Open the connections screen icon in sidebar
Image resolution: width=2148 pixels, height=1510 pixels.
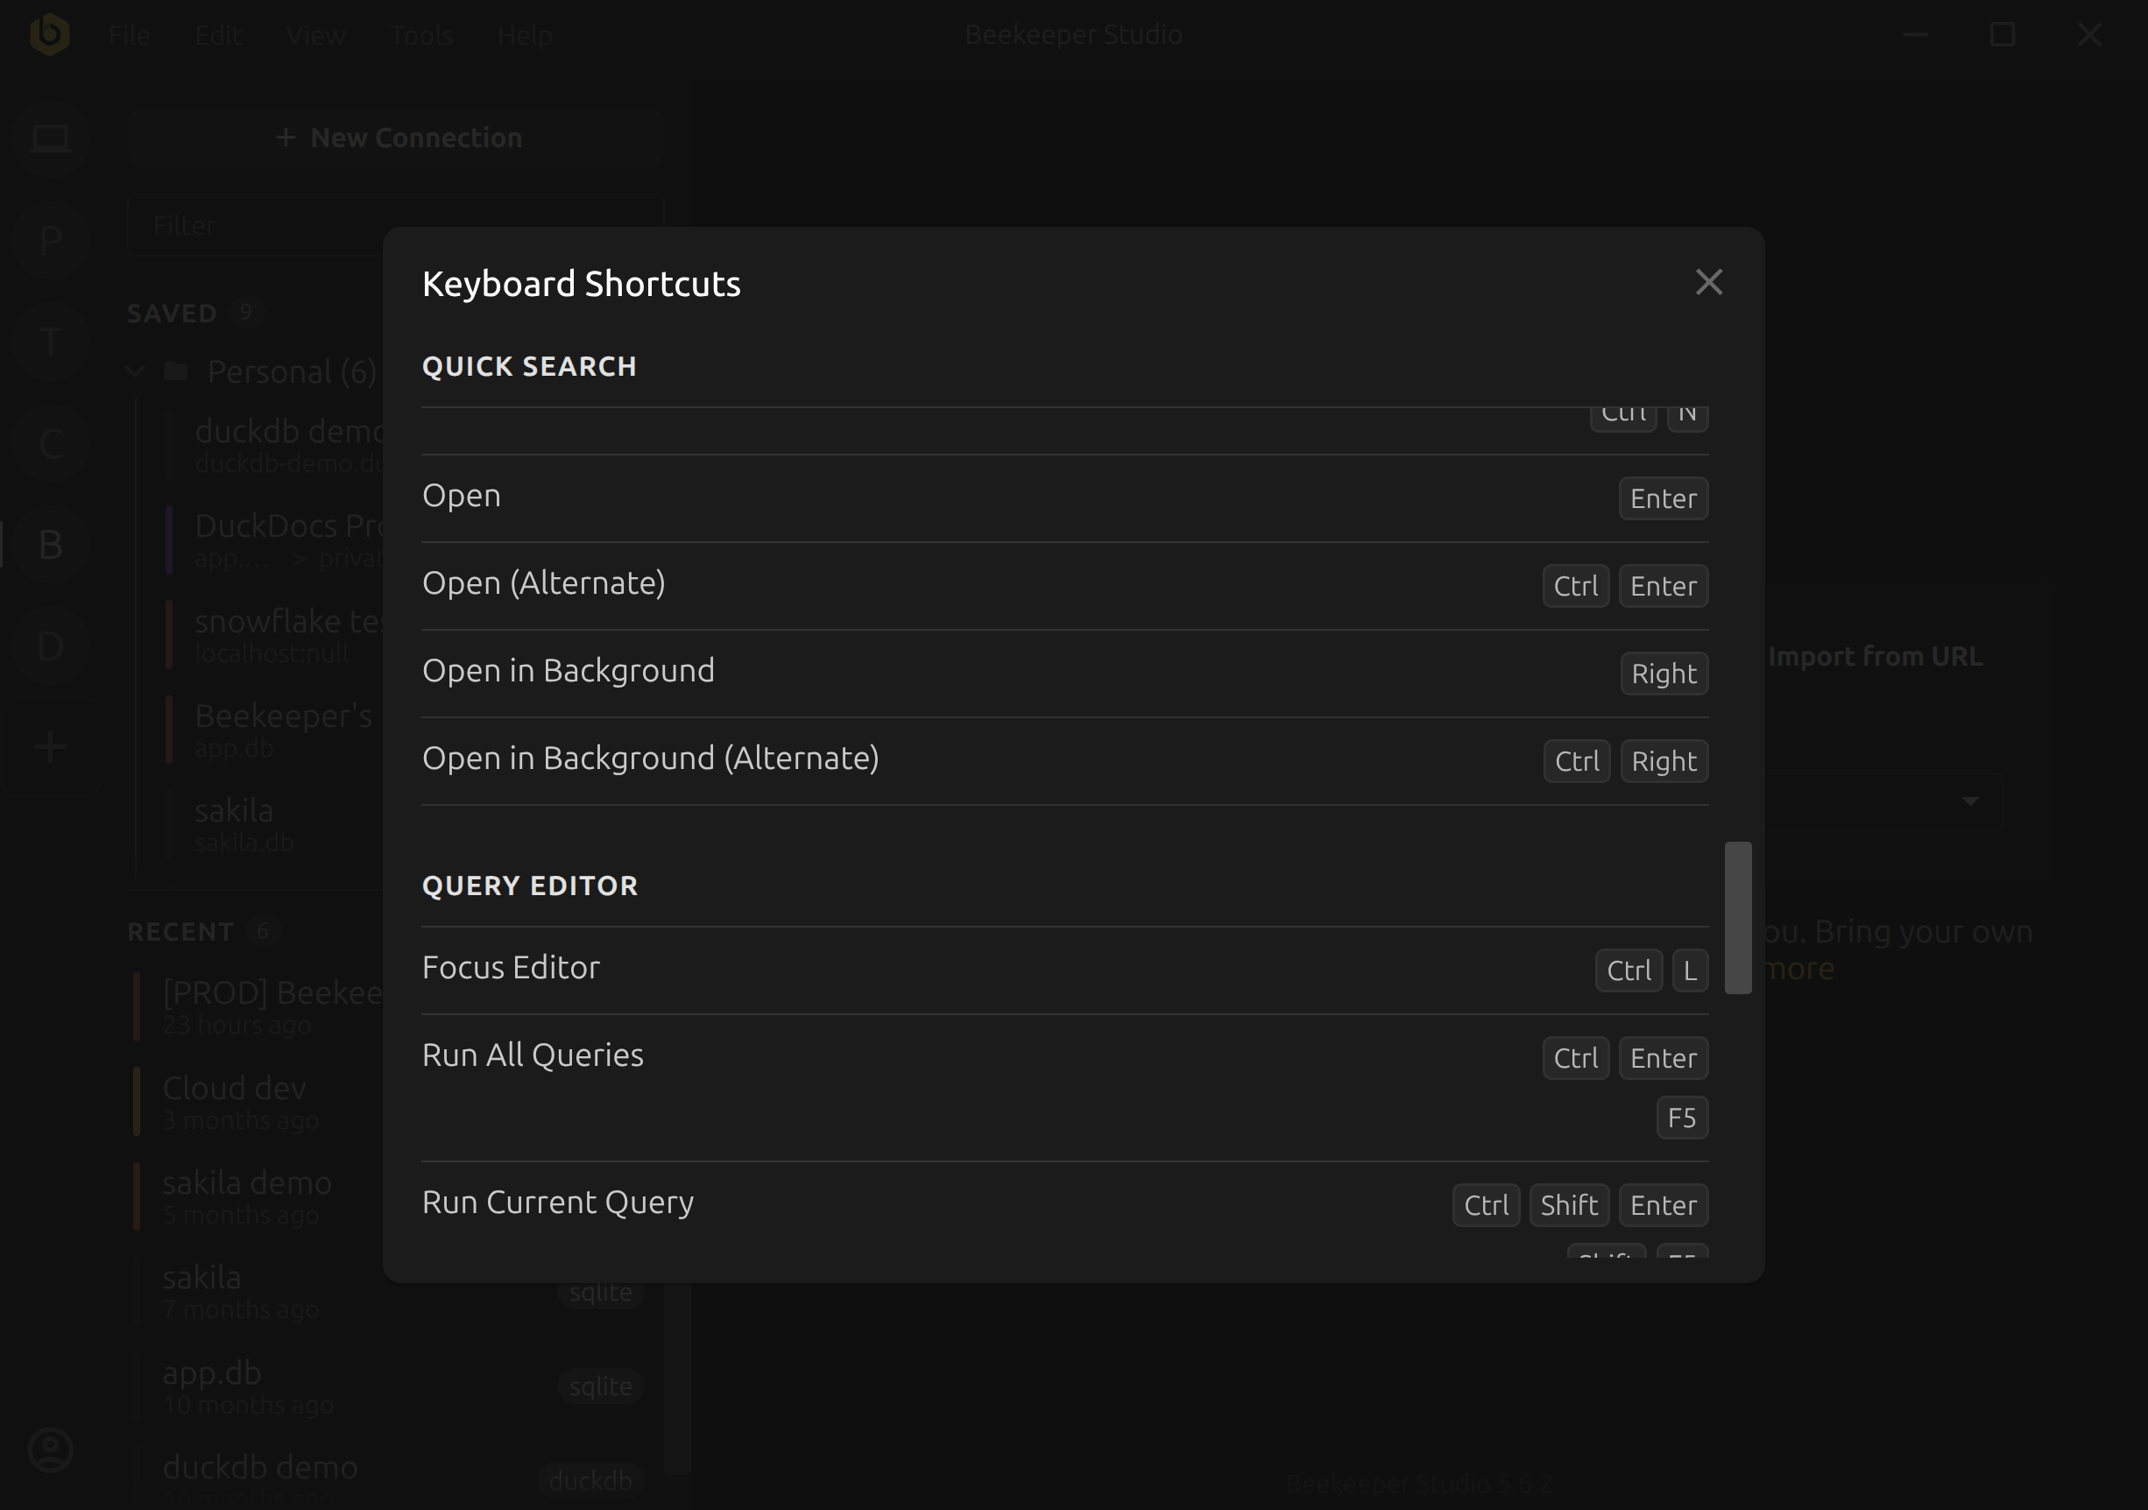click(x=49, y=138)
